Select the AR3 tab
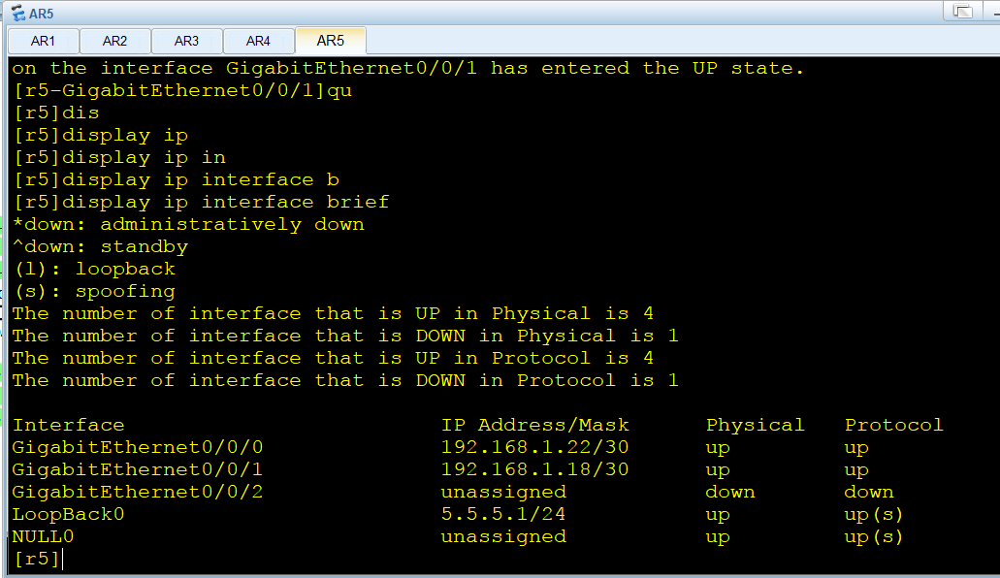 (186, 42)
